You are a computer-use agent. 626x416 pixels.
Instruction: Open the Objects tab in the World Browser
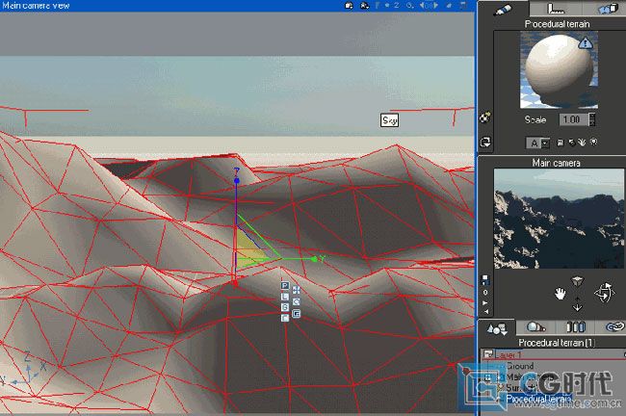click(x=497, y=328)
